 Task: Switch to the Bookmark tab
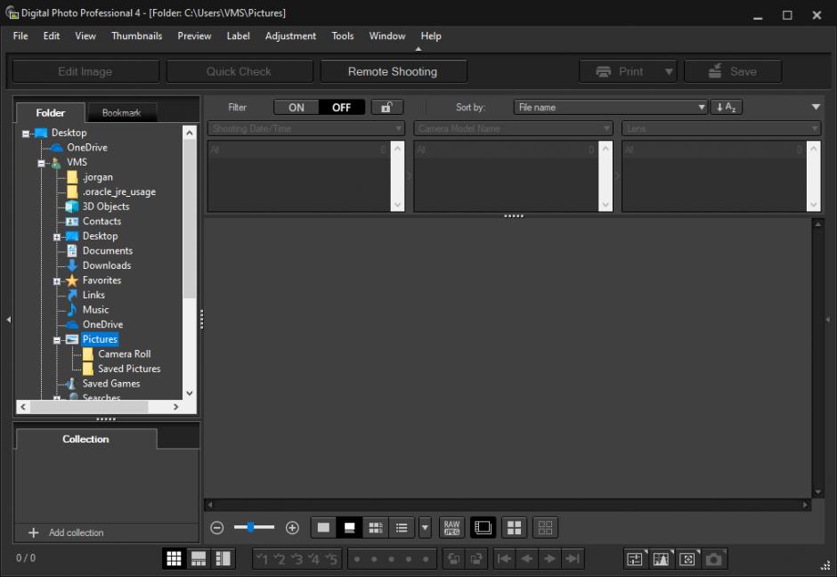122,112
